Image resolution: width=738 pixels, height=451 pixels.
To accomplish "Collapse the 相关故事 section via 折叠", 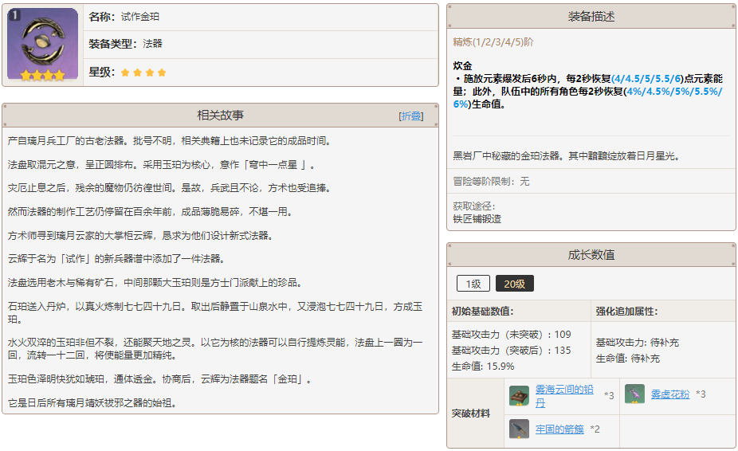I will click(x=411, y=116).
